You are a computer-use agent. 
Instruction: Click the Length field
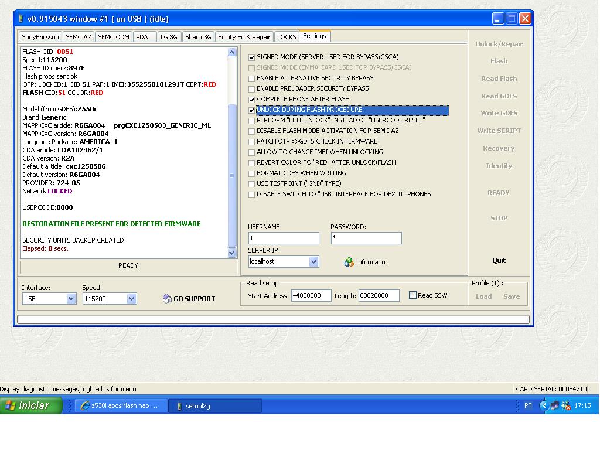click(x=379, y=295)
